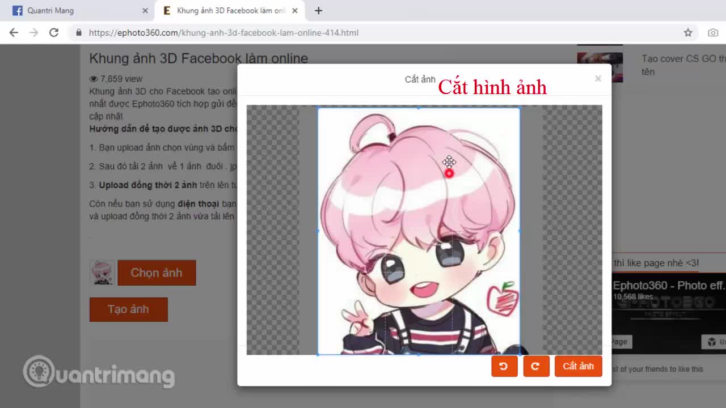Screen dimensions: 726x408
Task: Click the camera icon in browser toolbar
Action: click(x=713, y=33)
